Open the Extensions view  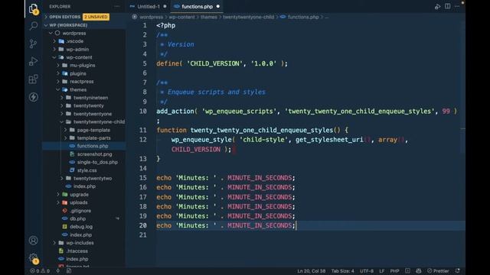click(33, 79)
